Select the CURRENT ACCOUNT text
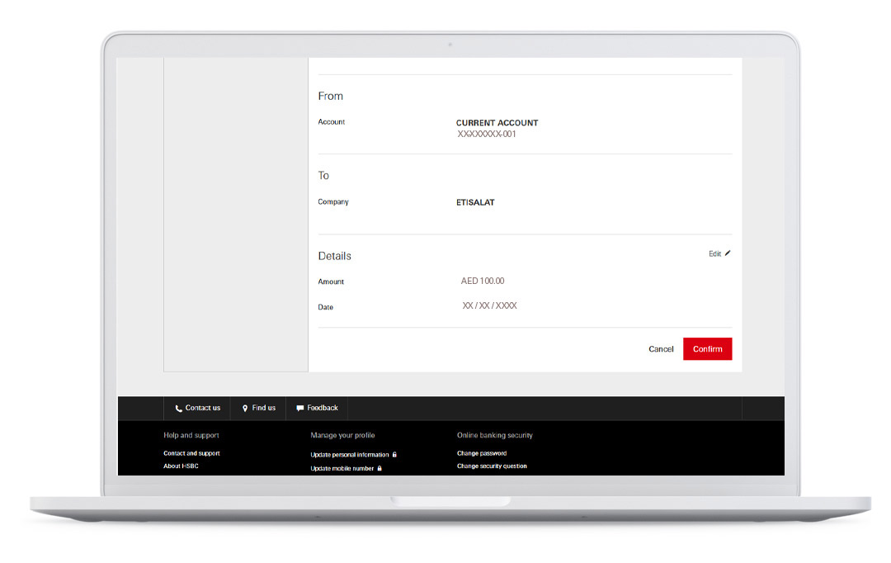 497,123
